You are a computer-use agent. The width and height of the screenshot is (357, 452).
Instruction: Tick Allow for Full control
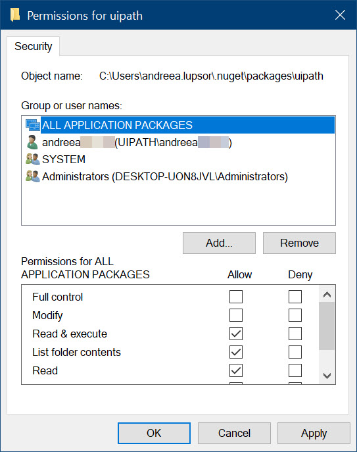[x=236, y=297]
